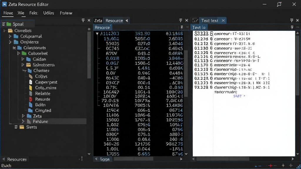Close the left tree panel
Screen dimensions: 301x169
(x=89, y=20)
